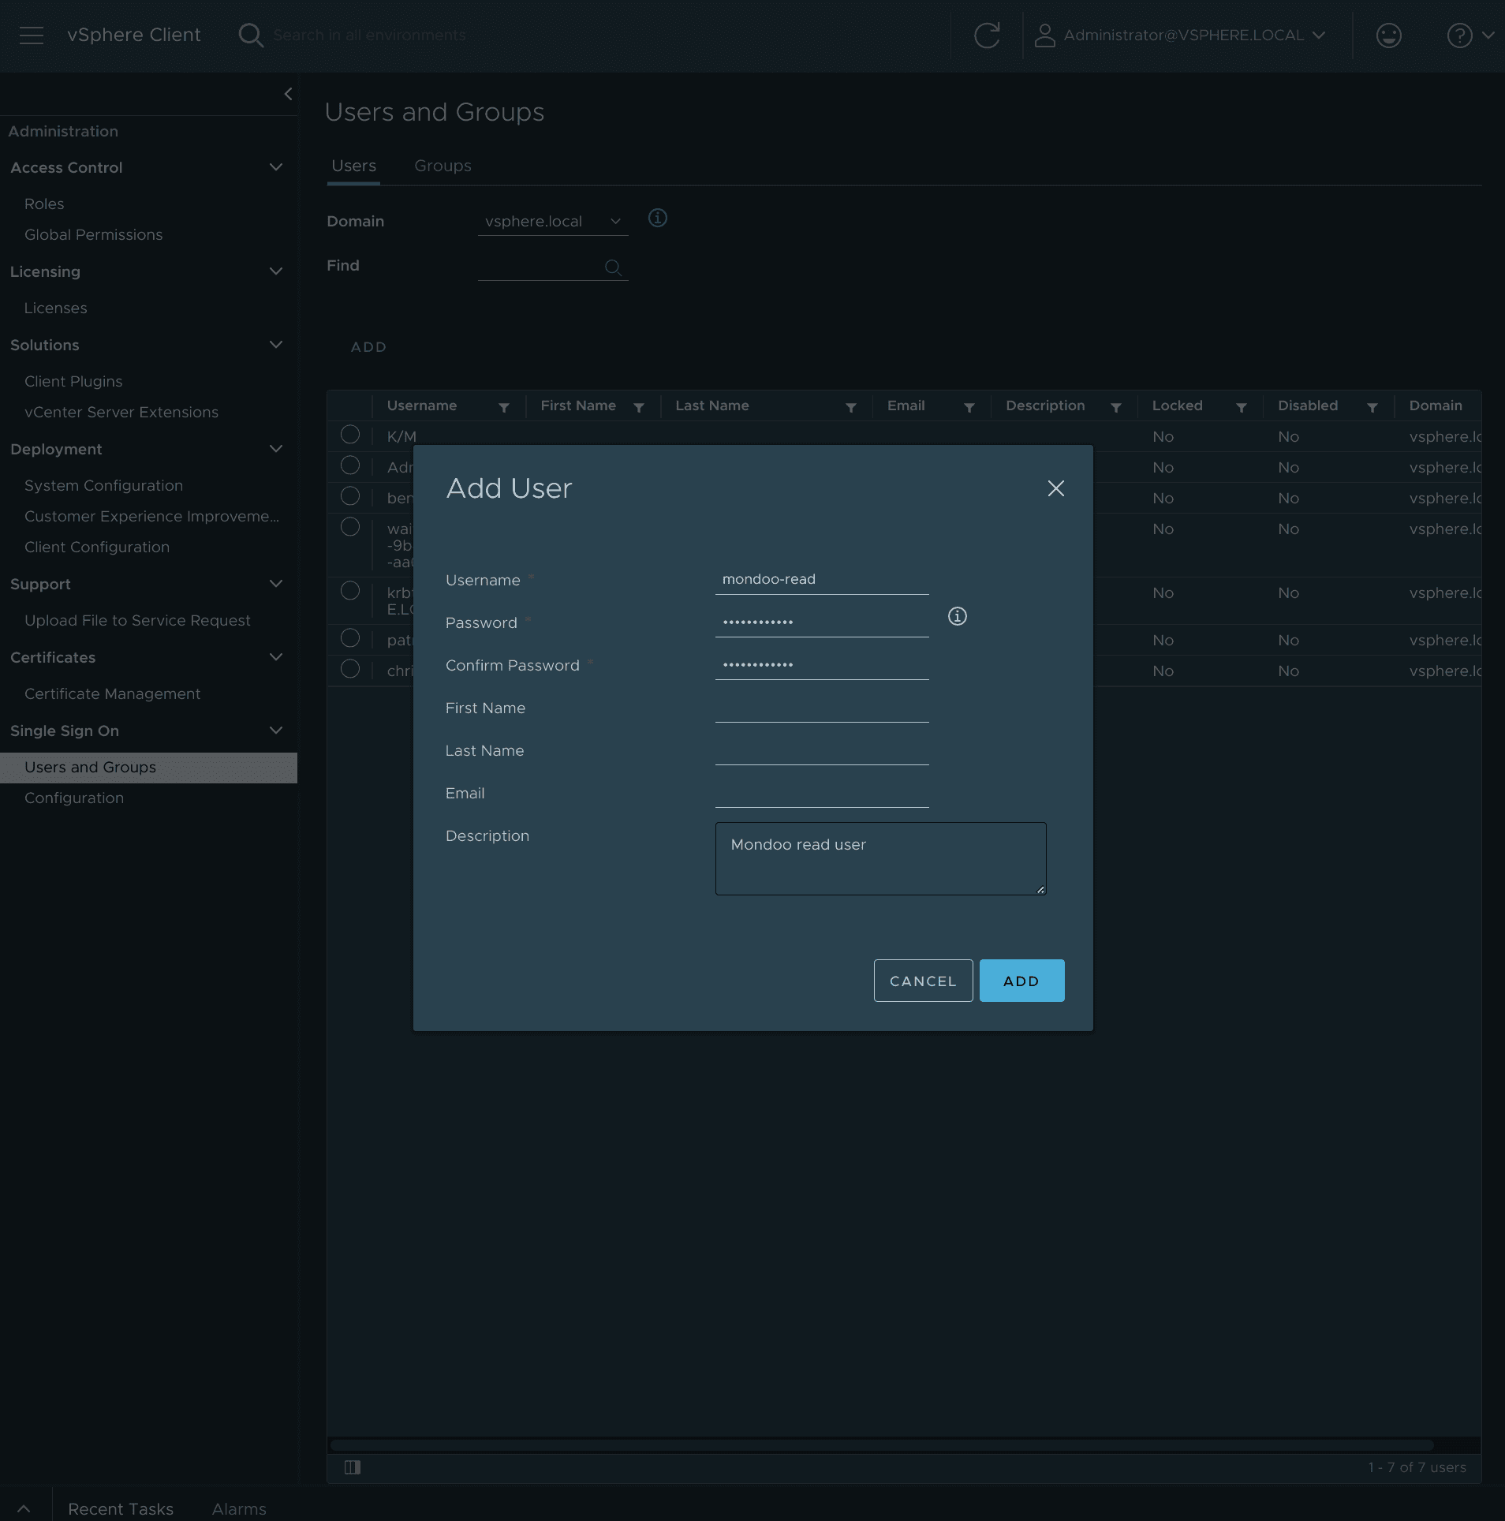
Task: Open the filter on the Username column
Action: (505, 406)
